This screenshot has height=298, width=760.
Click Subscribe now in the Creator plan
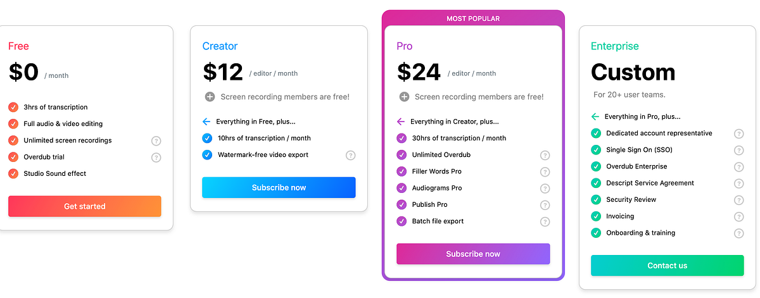279,187
